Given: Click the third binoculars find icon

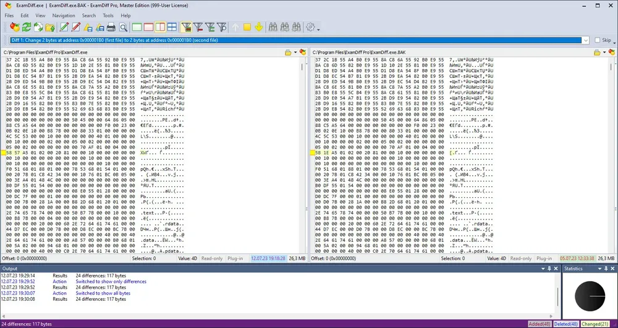Looking at the screenshot, I should coord(297,27).
